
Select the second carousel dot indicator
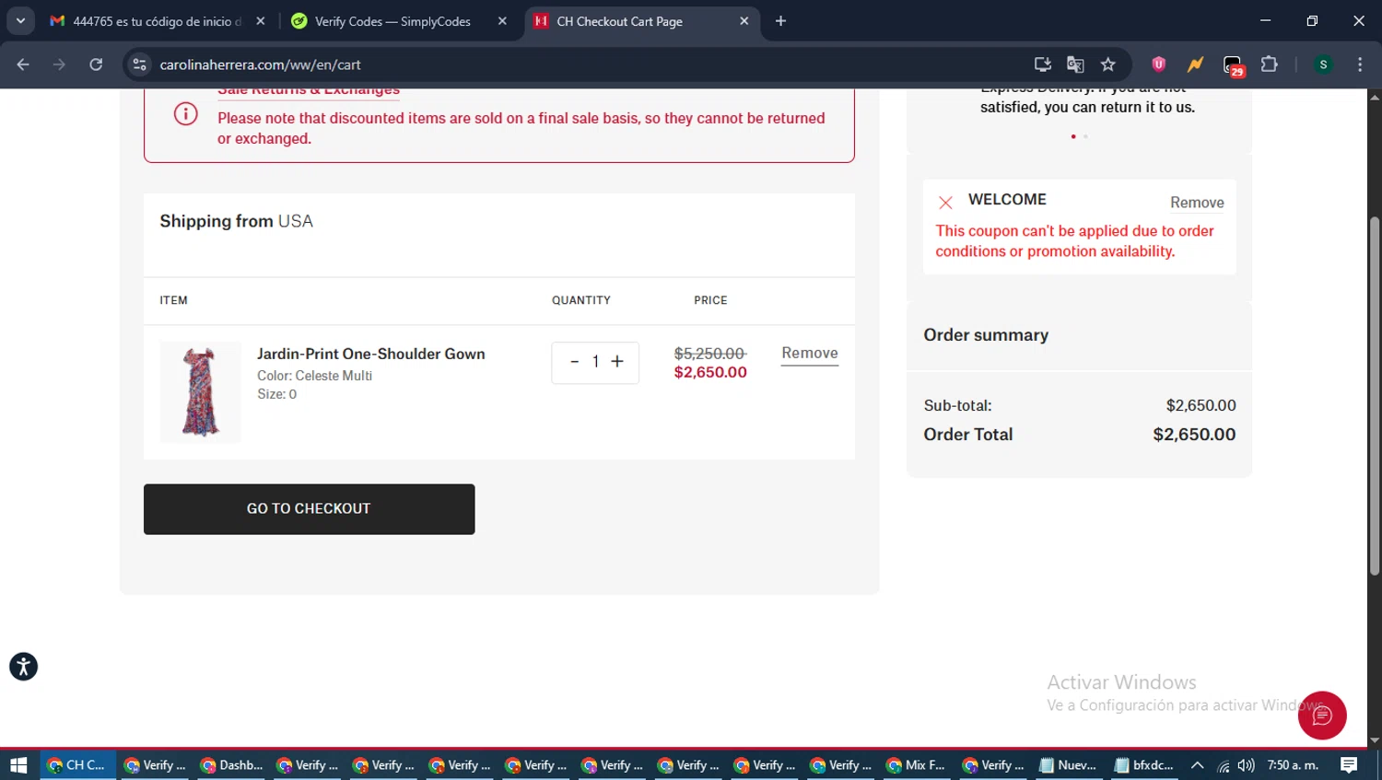tap(1085, 136)
